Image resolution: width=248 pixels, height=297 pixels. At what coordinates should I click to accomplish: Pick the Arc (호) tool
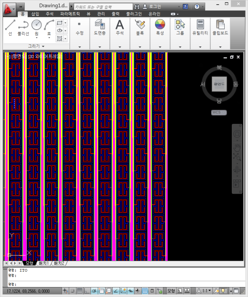tap(49, 27)
